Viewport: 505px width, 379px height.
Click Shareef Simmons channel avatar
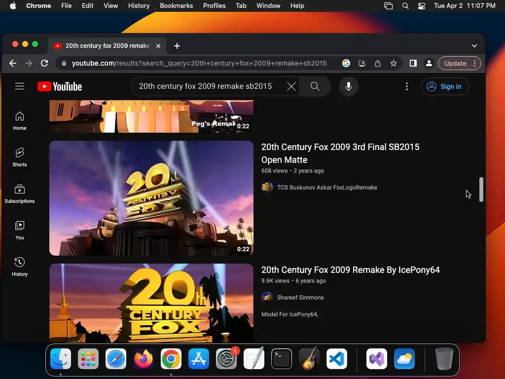point(267,297)
